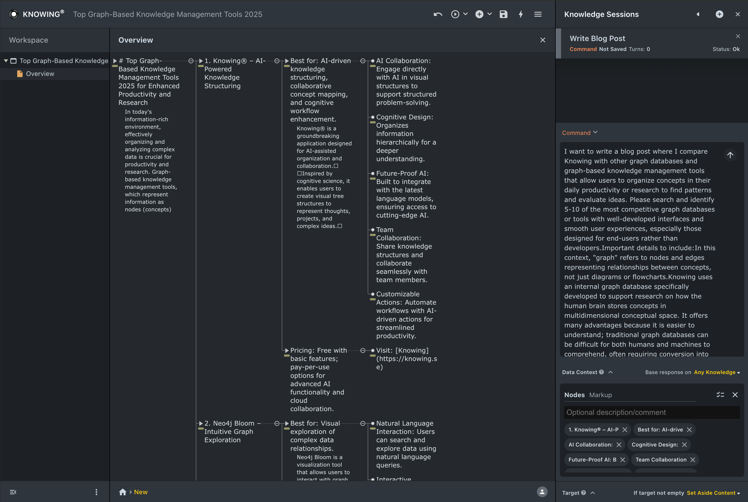Click the save disk icon
The width and height of the screenshot is (748, 502).
tap(503, 14)
